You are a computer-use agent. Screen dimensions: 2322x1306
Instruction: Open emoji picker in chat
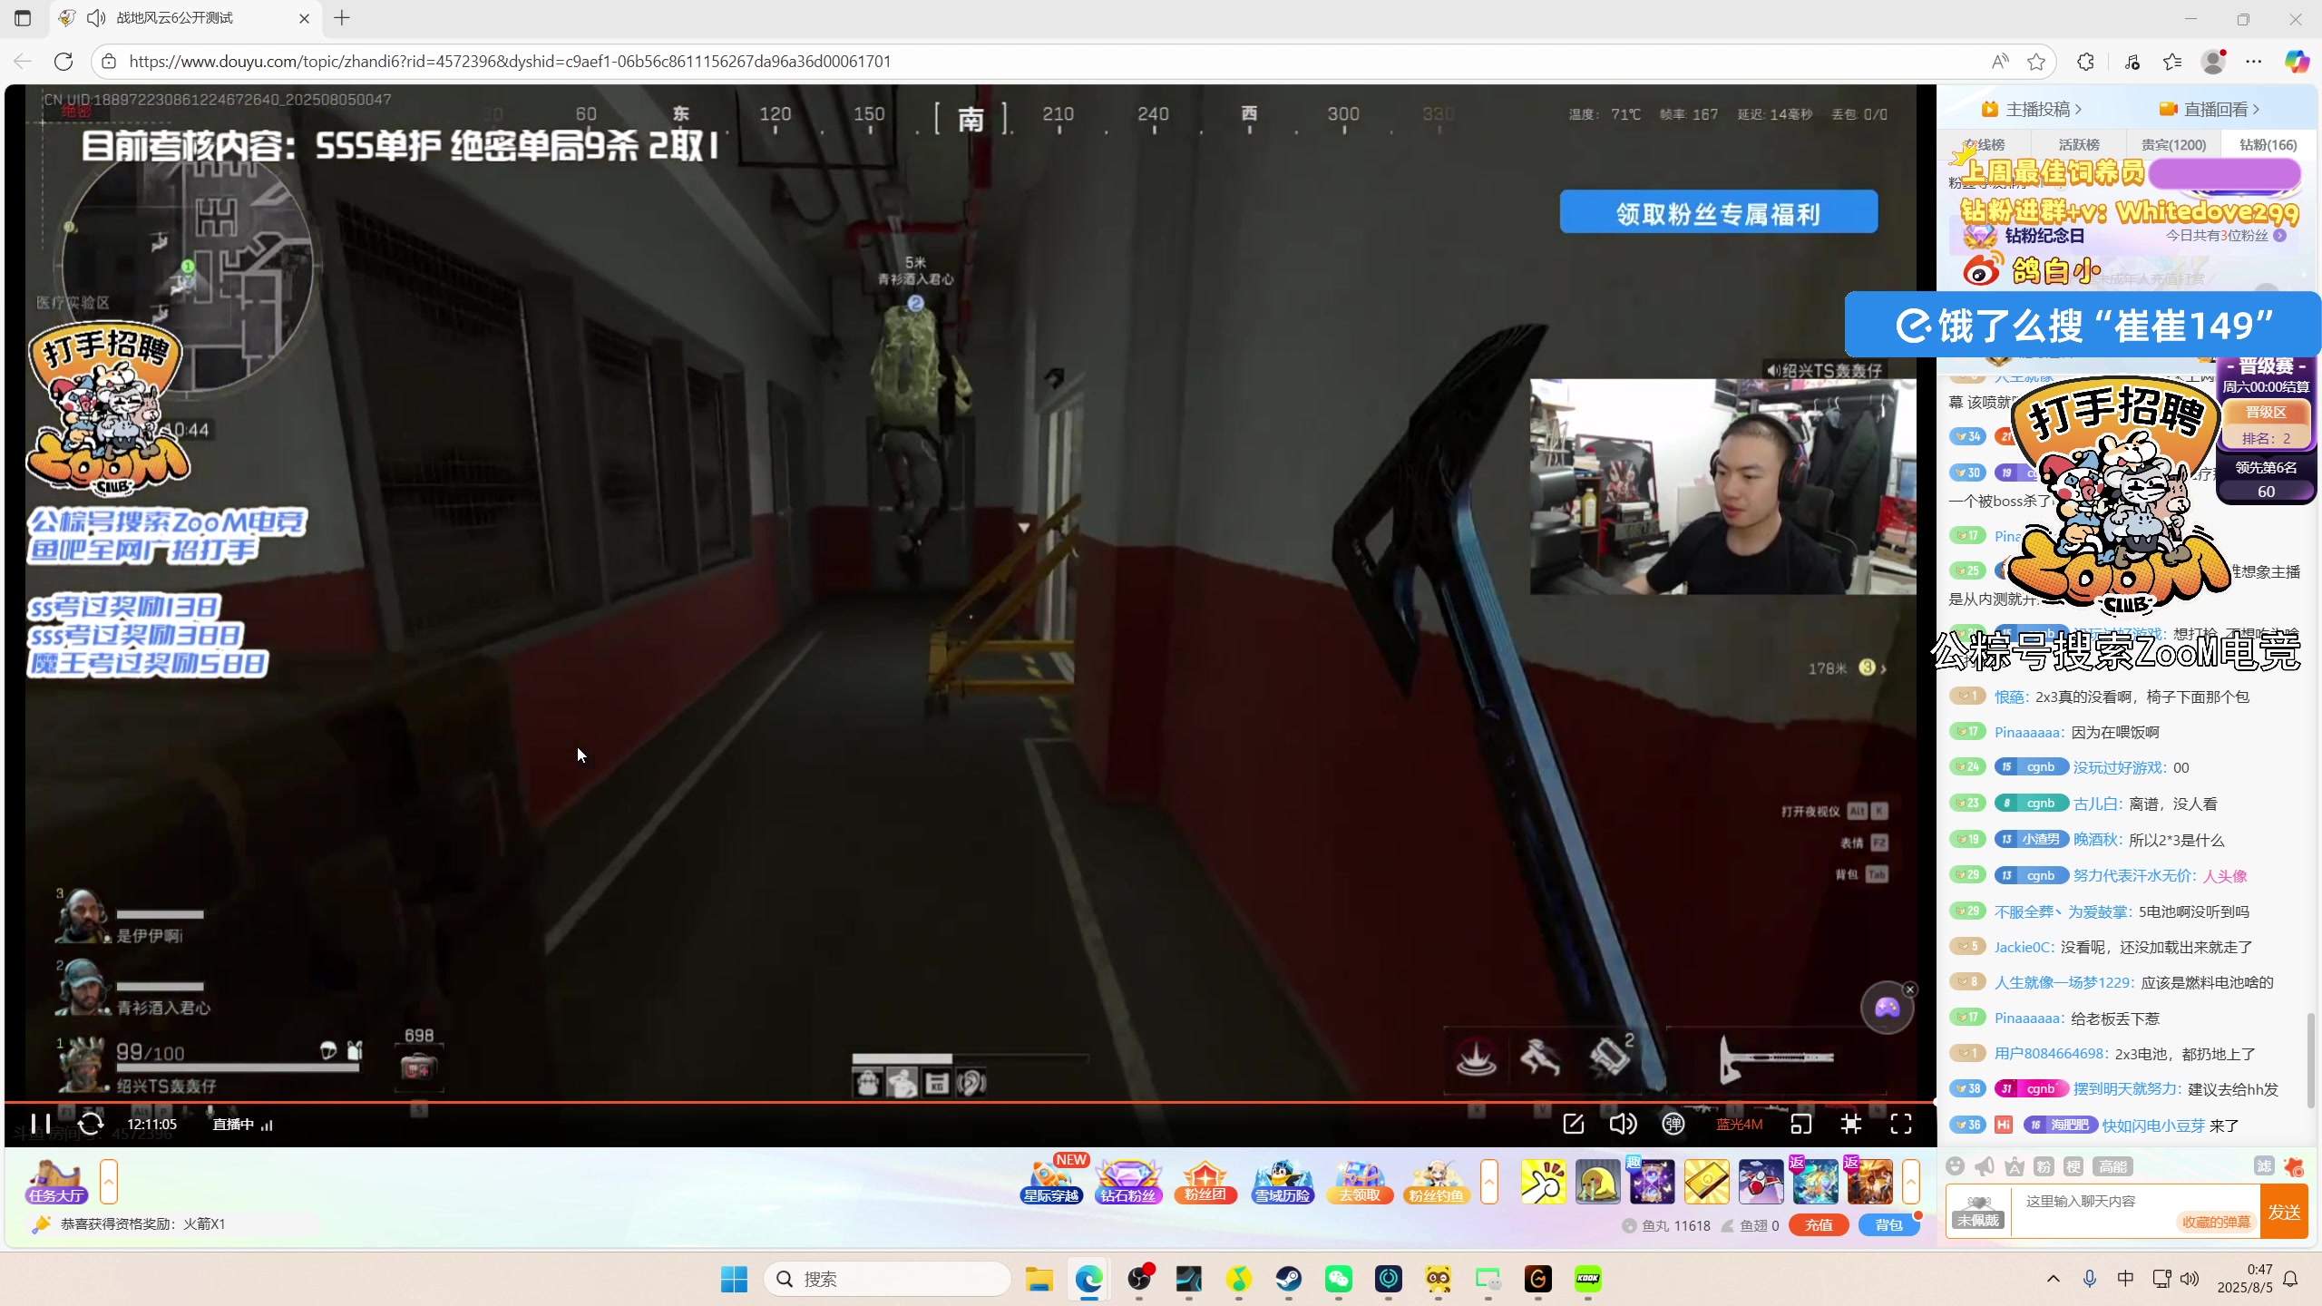click(x=1956, y=1166)
